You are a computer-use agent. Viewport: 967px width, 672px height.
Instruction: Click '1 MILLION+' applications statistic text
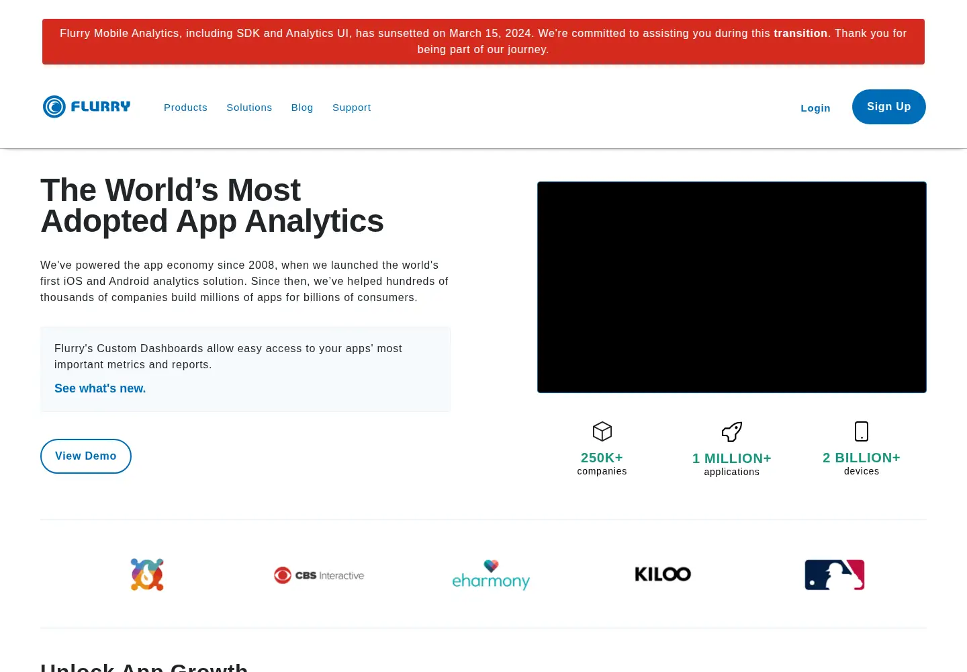tap(732, 458)
